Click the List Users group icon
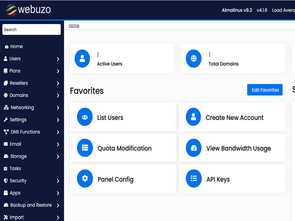The height and width of the screenshot is (221, 295). [85, 117]
